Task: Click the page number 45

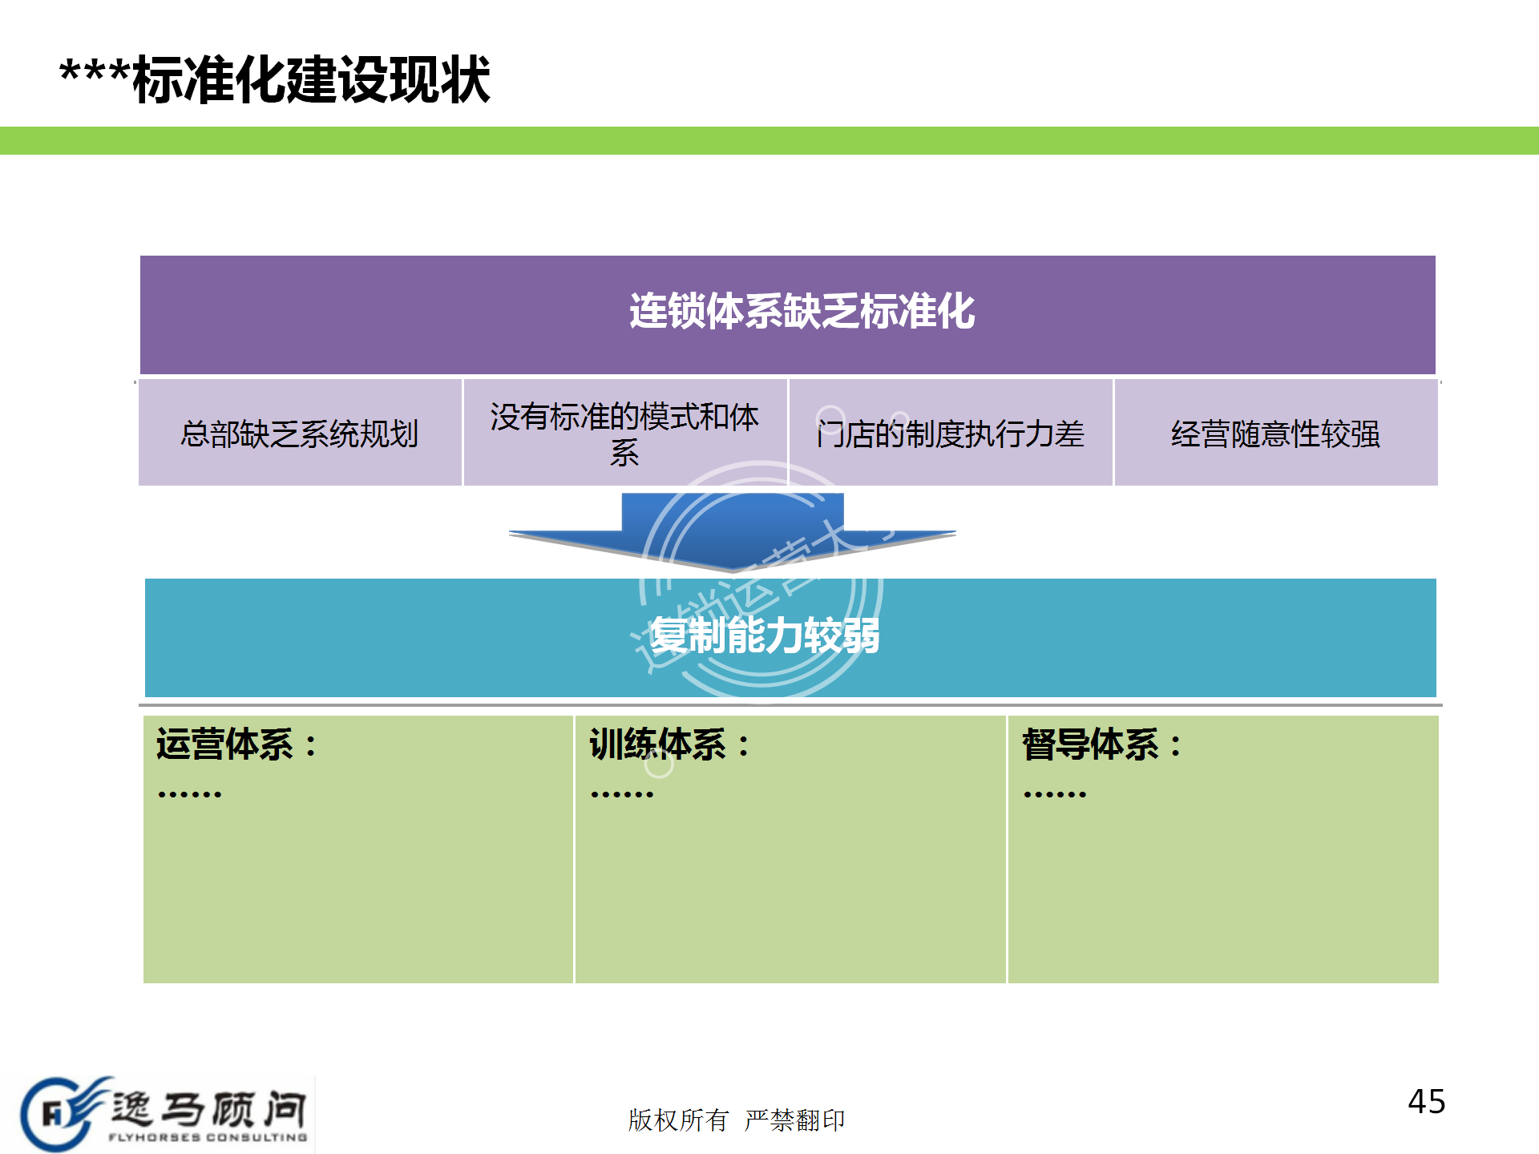Action: tap(1426, 1102)
